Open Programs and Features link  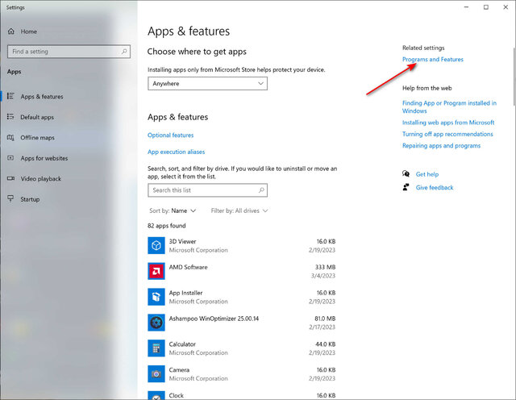point(433,60)
